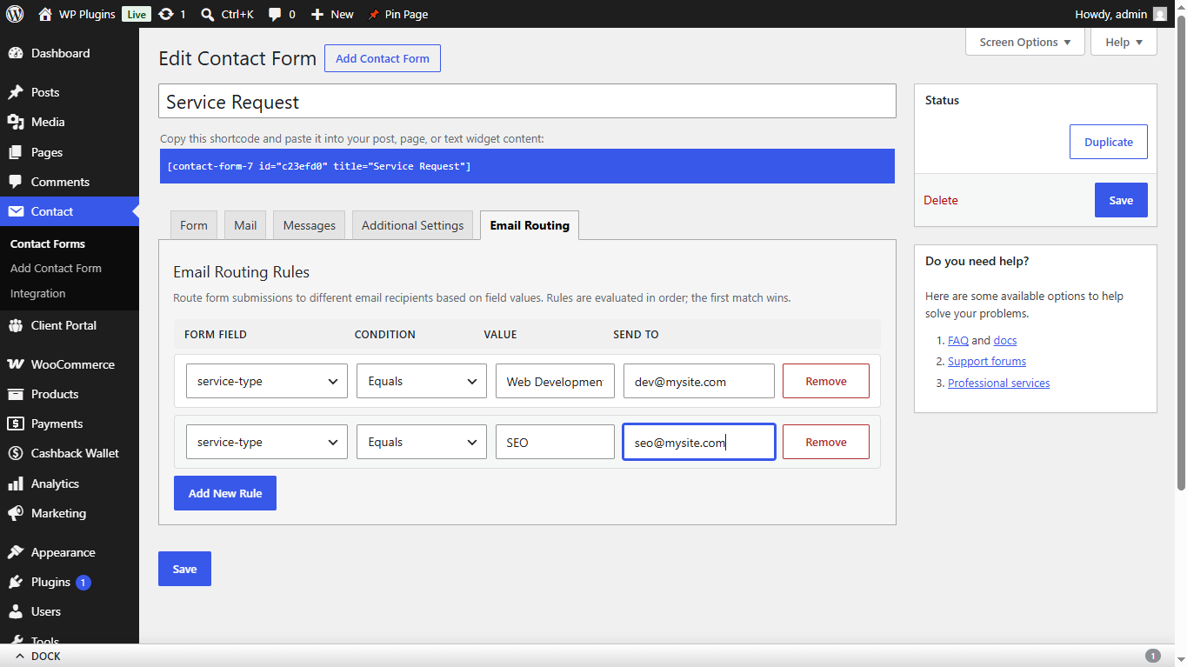
Task: Click the Delete link in Status box
Action: point(941,200)
